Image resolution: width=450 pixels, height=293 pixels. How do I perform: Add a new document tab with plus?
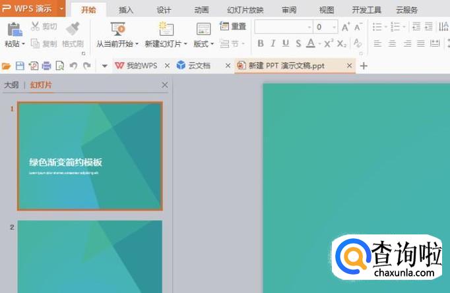point(364,66)
